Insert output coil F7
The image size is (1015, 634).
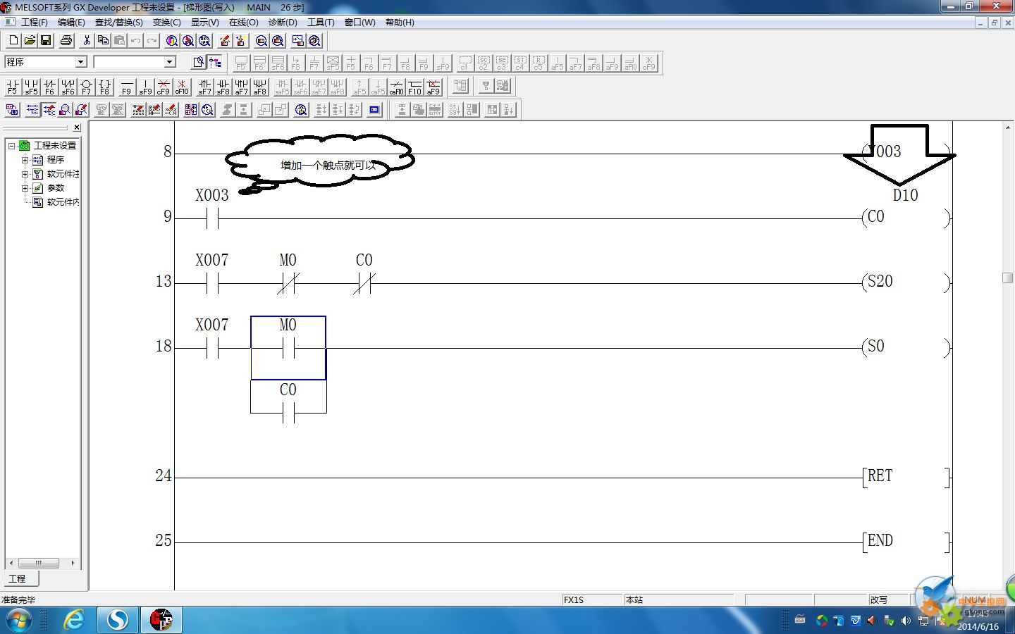(86, 87)
